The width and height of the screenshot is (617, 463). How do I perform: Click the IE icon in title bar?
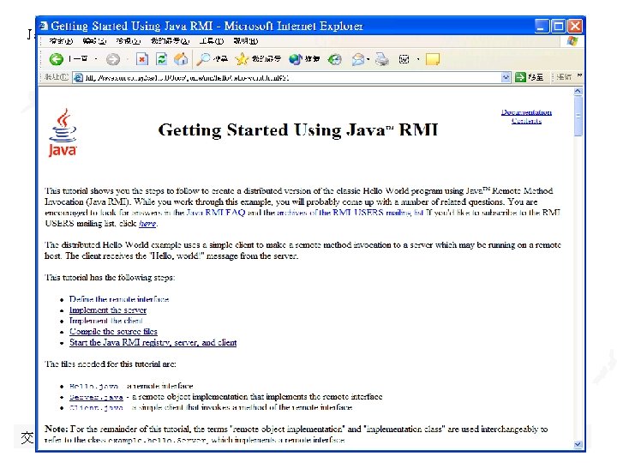click(44, 26)
